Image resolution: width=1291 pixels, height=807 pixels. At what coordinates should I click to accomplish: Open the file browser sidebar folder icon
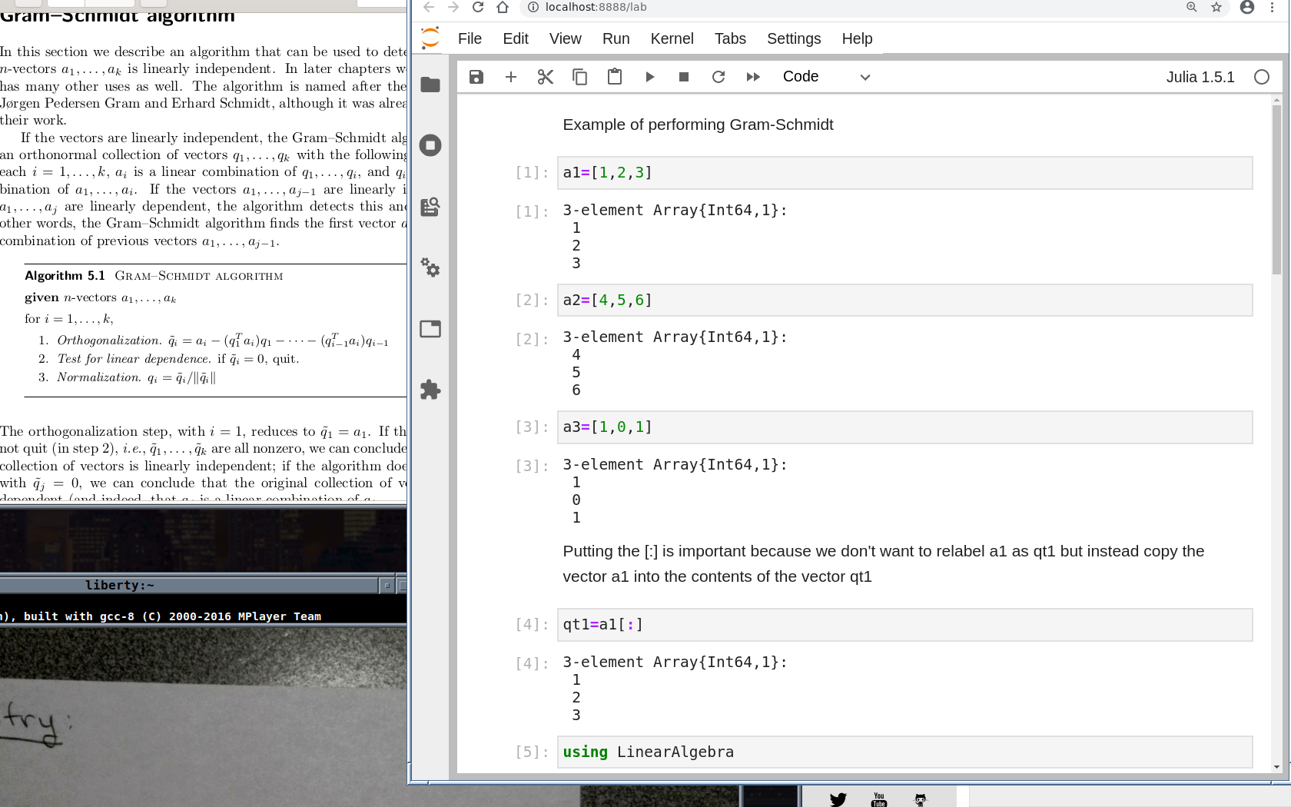[x=430, y=85]
